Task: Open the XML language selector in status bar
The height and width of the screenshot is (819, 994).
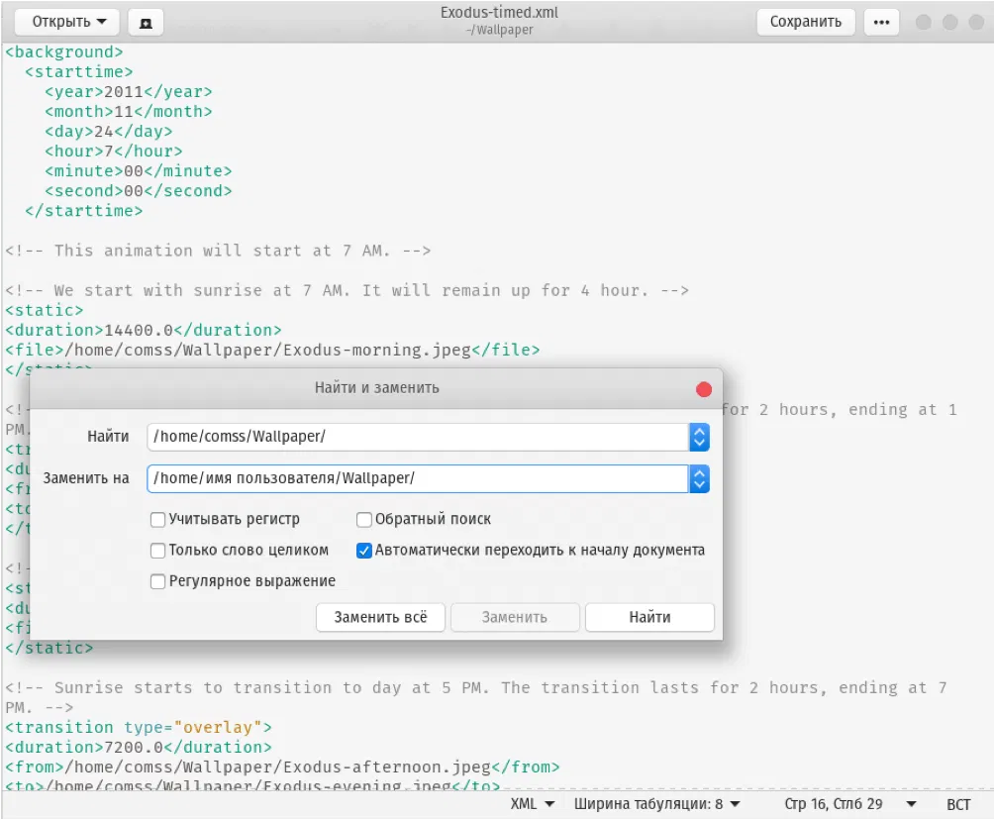Action: point(533,804)
